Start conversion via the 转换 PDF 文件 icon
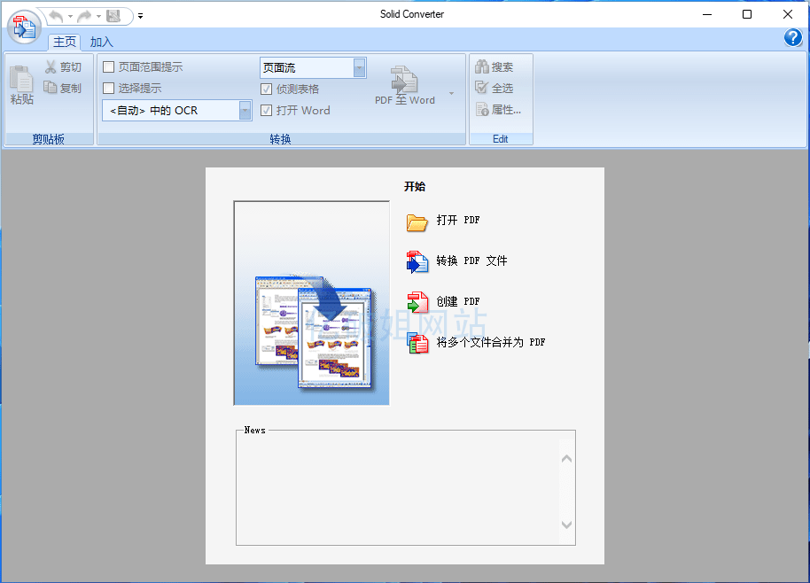Screen dimensions: 810x583 [x=417, y=261]
